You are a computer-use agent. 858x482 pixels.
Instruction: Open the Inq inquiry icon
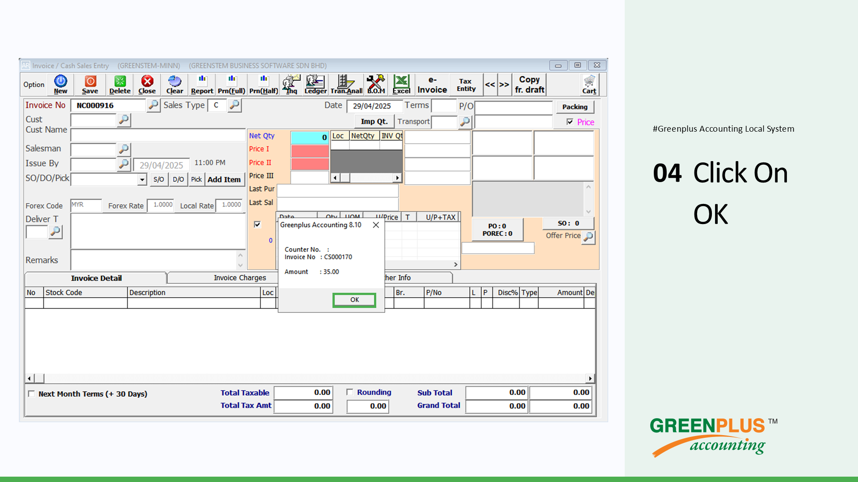(x=291, y=84)
